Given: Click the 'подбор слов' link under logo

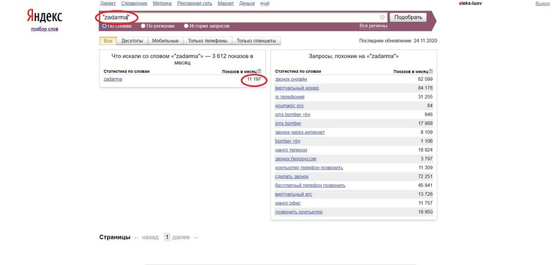Looking at the screenshot, I should (44, 29).
